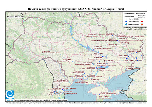Click the institute credit text beside logo

[x=41, y=100]
